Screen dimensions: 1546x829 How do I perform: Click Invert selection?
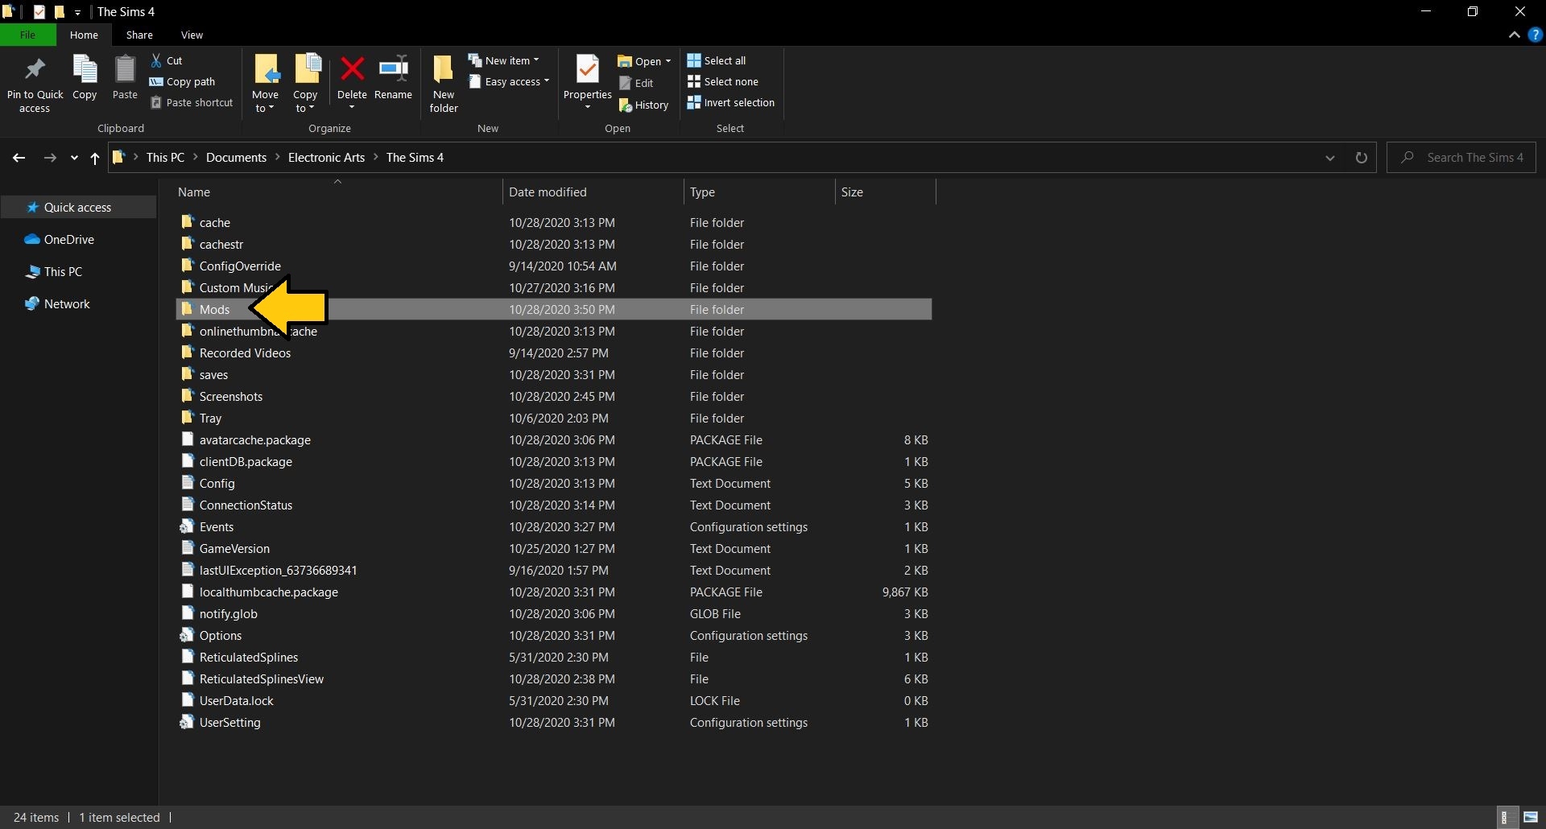pos(731,102)
